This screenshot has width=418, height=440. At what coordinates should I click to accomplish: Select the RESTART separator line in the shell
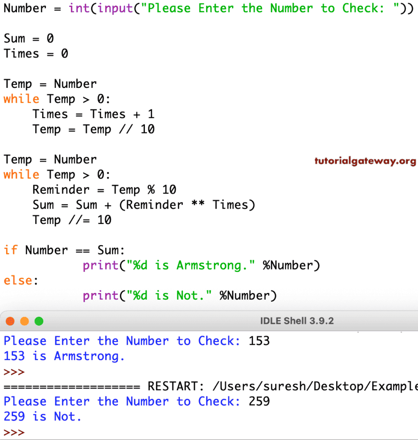(x=174, y=386)
